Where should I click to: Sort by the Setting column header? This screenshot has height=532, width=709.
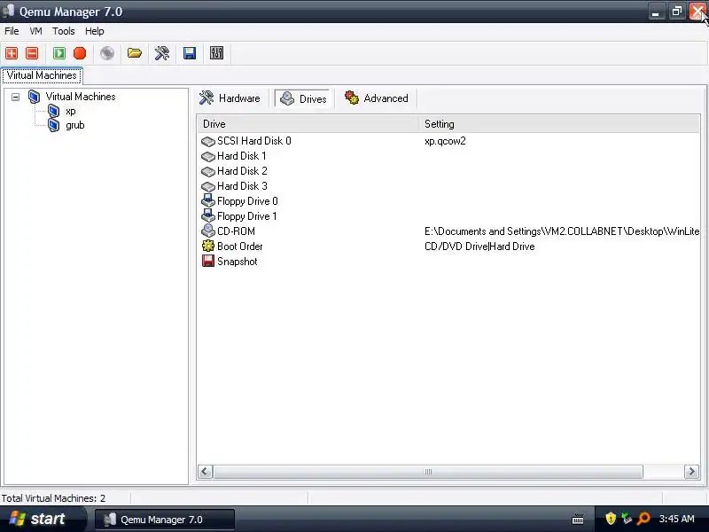pyautogui.click(x=559, y=124)
